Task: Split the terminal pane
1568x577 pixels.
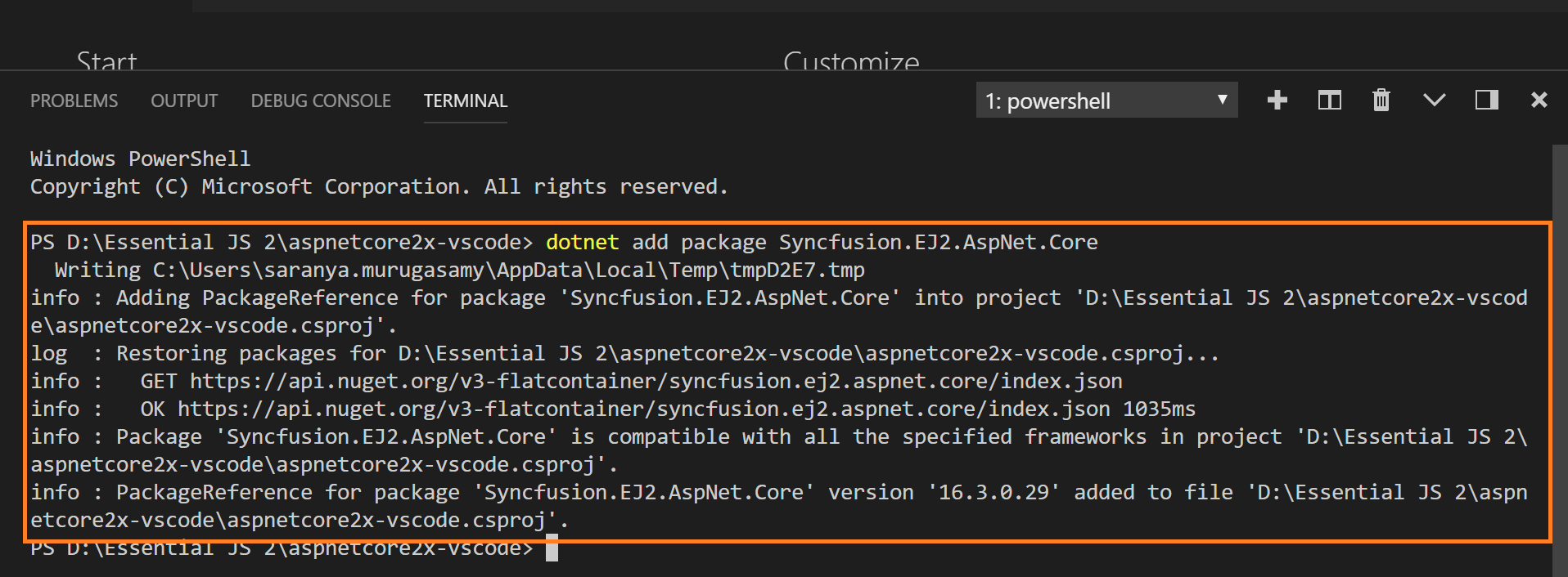Action: click(x=1329, y=100)
